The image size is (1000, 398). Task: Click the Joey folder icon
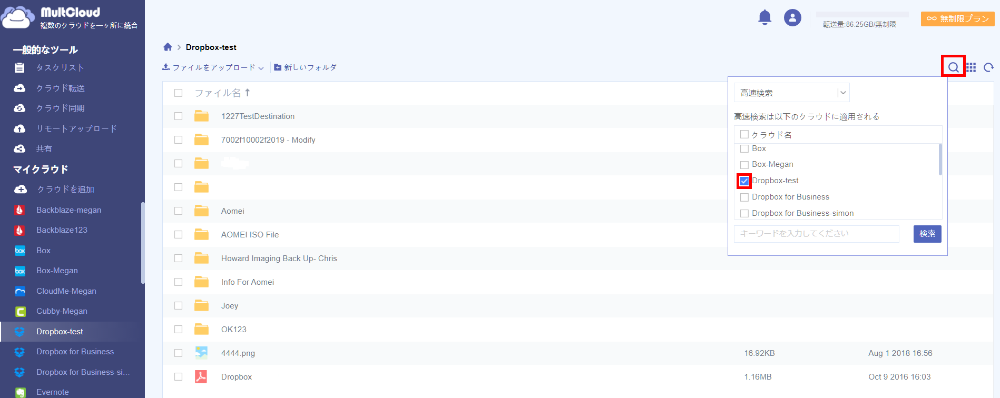(x=201, y=305)
